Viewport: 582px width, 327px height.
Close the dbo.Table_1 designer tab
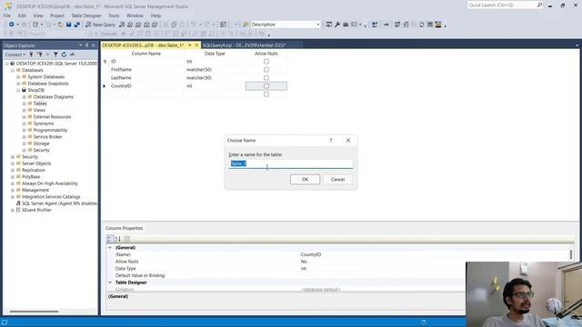pyautogui.click(x=196, y=45)
